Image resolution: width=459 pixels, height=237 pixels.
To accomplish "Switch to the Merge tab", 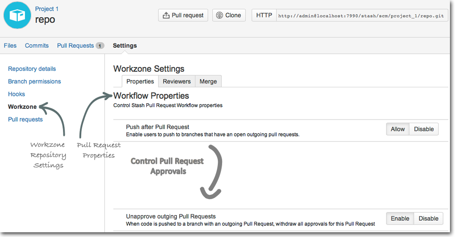I will tap(208, 81).
